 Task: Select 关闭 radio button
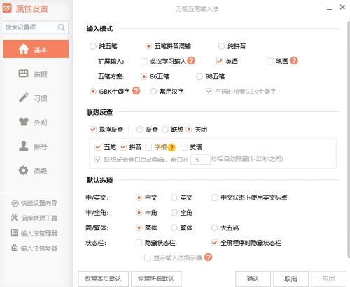(x=189, y=129)
